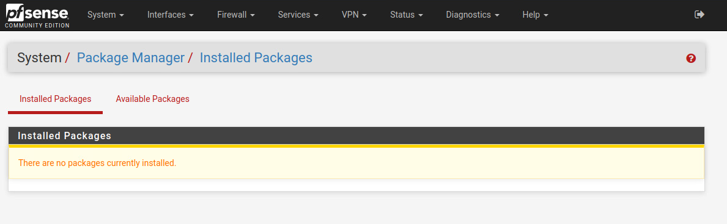This screenshot has height=224, width=727.
Task: Click the logout icon in navbar
Action: (699, 15)
